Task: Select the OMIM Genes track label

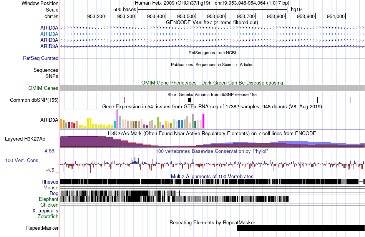Action: (x=43, y=88)
